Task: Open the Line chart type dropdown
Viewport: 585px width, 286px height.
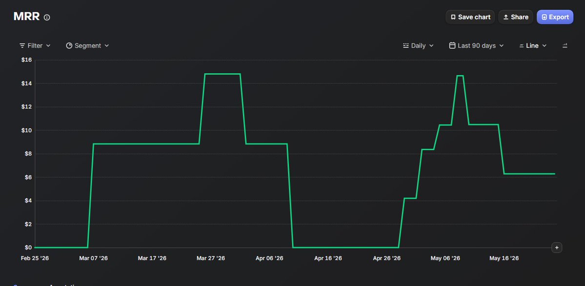Action: coord(533,45)
